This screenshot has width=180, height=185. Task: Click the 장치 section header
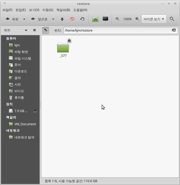click(9, 104)
